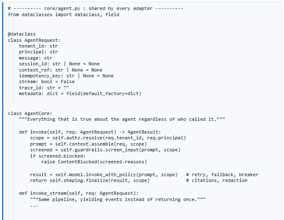Click the trace_id field declaration
The height and width of the screenshot is (220, 284).
(x=44, y=88)
